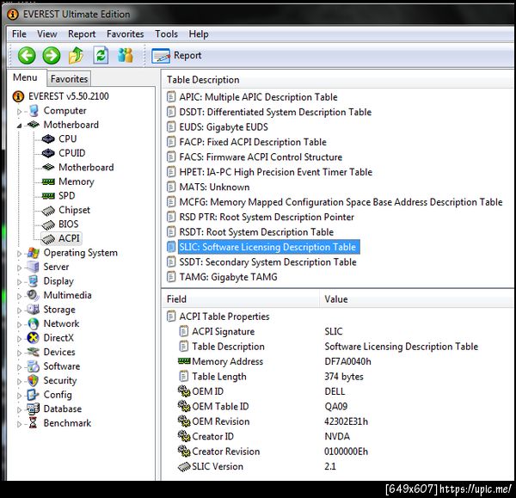Collapse the Motherboard tree node
The height and width of the screenshot is (498, 516).
19,126
